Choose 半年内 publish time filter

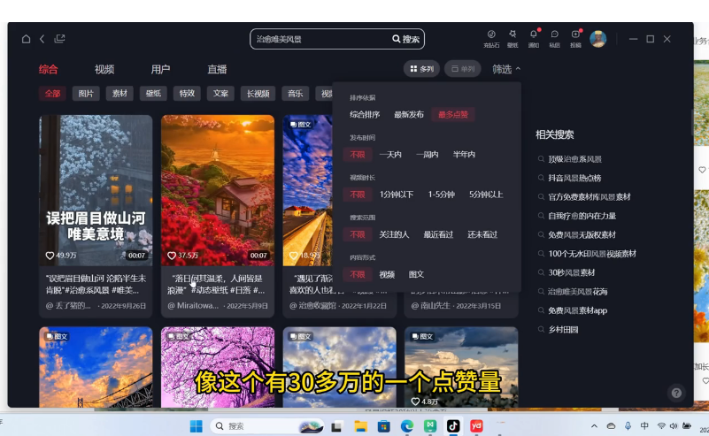(x=464, y=155)
